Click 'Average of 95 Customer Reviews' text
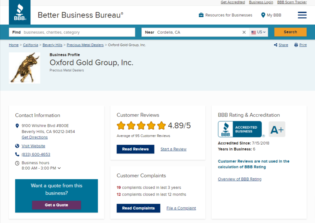Screen dimensions: 315x223 tap(143, 136)
